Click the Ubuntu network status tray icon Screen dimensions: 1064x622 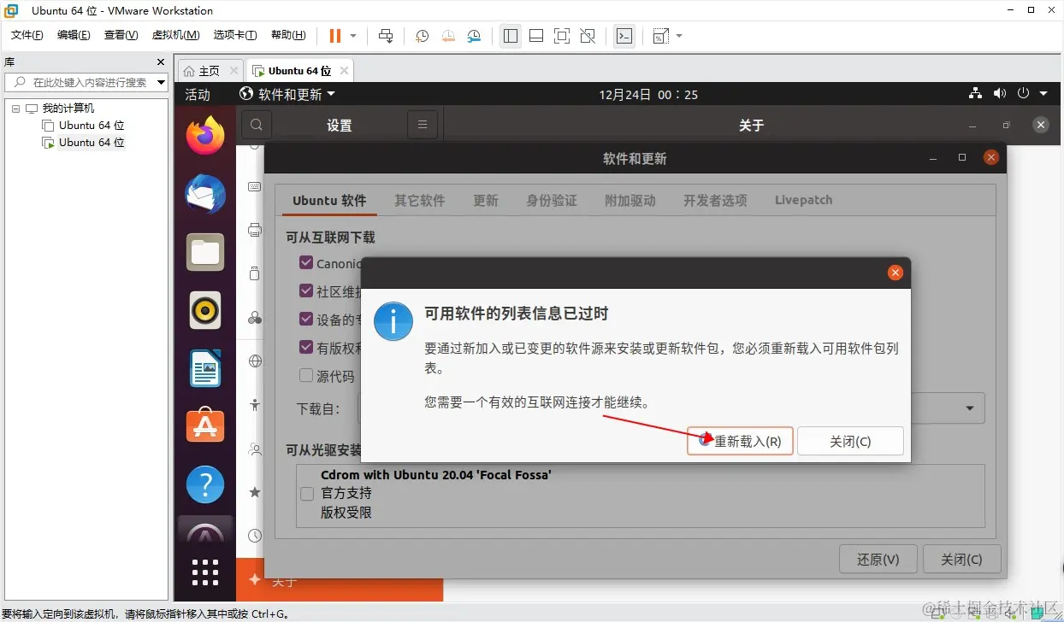tap(975, 93)
